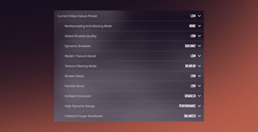
Task: Select the Shader Detail setting label
Action: (74, 76)
